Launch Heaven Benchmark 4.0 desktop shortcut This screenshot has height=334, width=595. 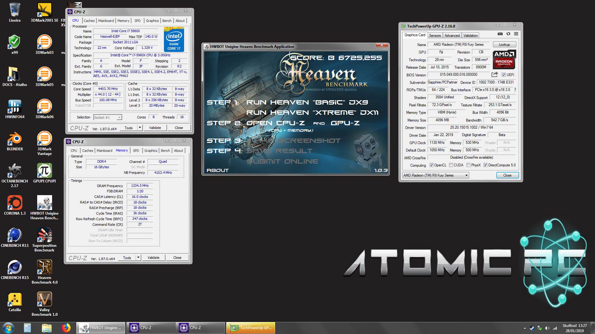click(44, 272)
